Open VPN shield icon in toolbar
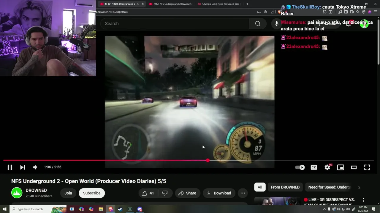 point(364,12)
